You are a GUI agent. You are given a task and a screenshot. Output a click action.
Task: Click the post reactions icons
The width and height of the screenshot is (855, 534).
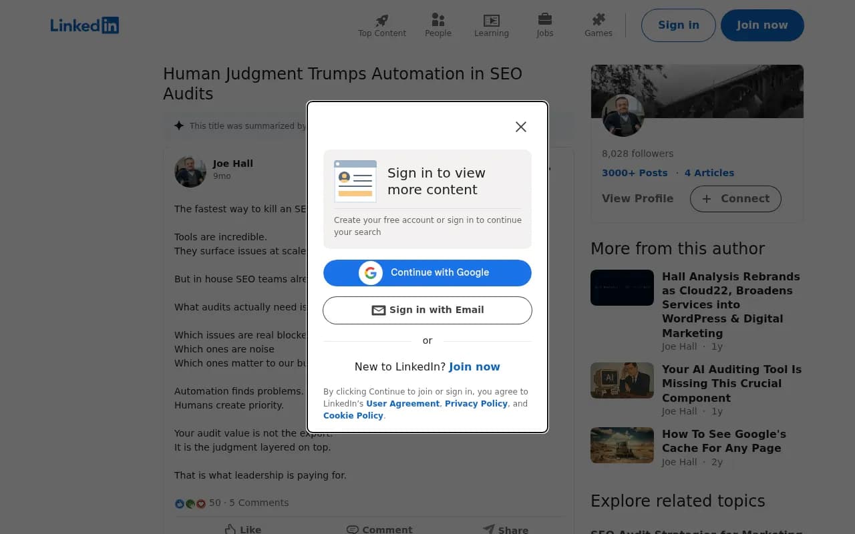pyautogui.click(x=190, y=503)
